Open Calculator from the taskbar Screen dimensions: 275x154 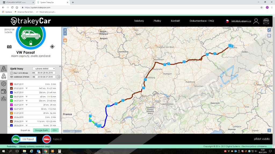click(59, 151)
